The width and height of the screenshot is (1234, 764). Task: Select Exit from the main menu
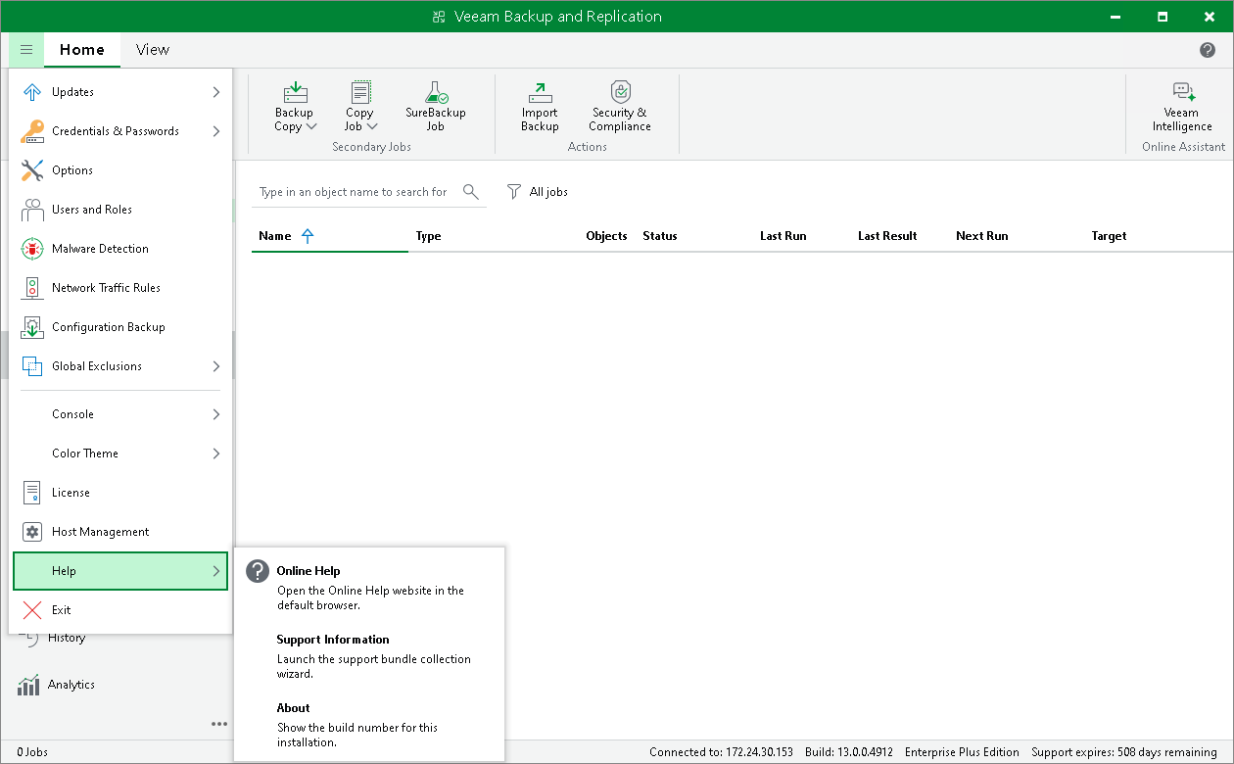pyautogui.click(x=120, y=610)
